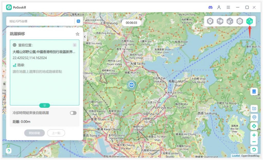Click the address/GPS coordinate search field
This screenshot has height=160, width=263.
(41, 21)
